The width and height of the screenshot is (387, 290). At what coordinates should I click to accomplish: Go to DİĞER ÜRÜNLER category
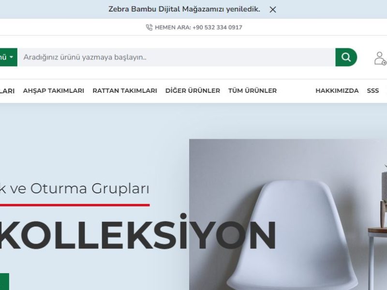coord(193,90)
